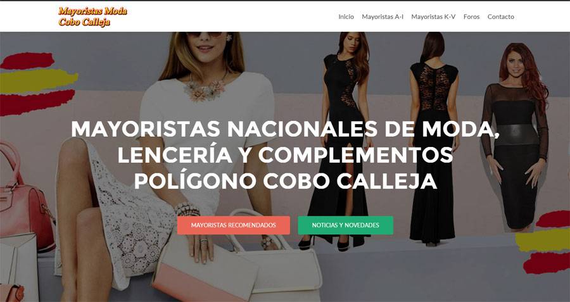Image resolution: width=570 pixels, height=302 pixels.
Task: Click the Mayoristas Nacionales de Moda headline
Action: tap(285, 154)
